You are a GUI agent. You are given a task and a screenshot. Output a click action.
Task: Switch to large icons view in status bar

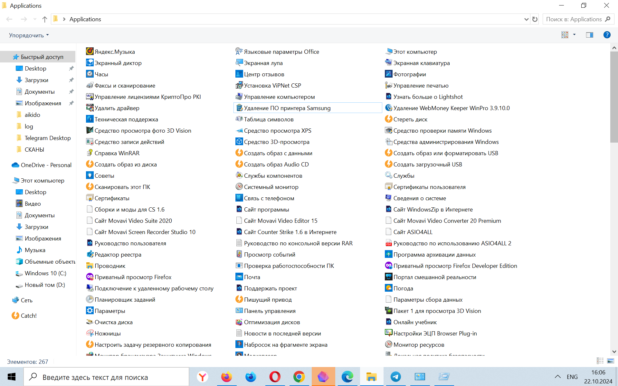(611, 361)
